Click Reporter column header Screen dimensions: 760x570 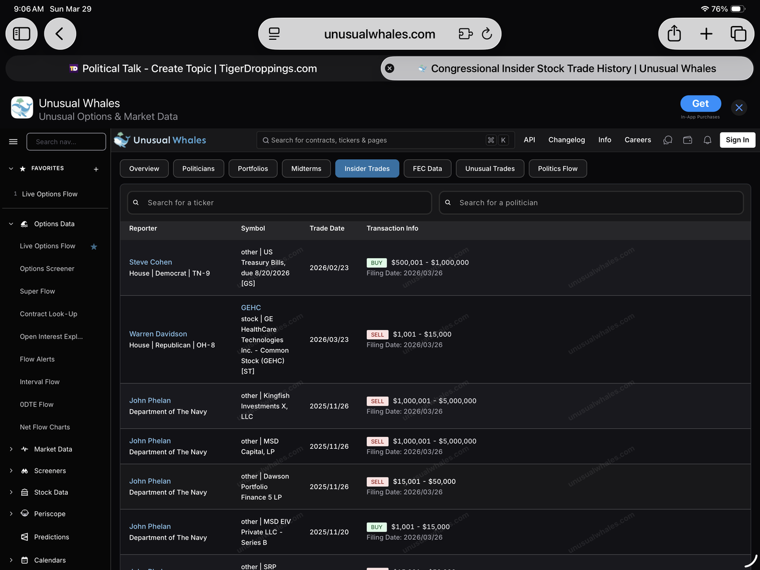click(143, 228)
